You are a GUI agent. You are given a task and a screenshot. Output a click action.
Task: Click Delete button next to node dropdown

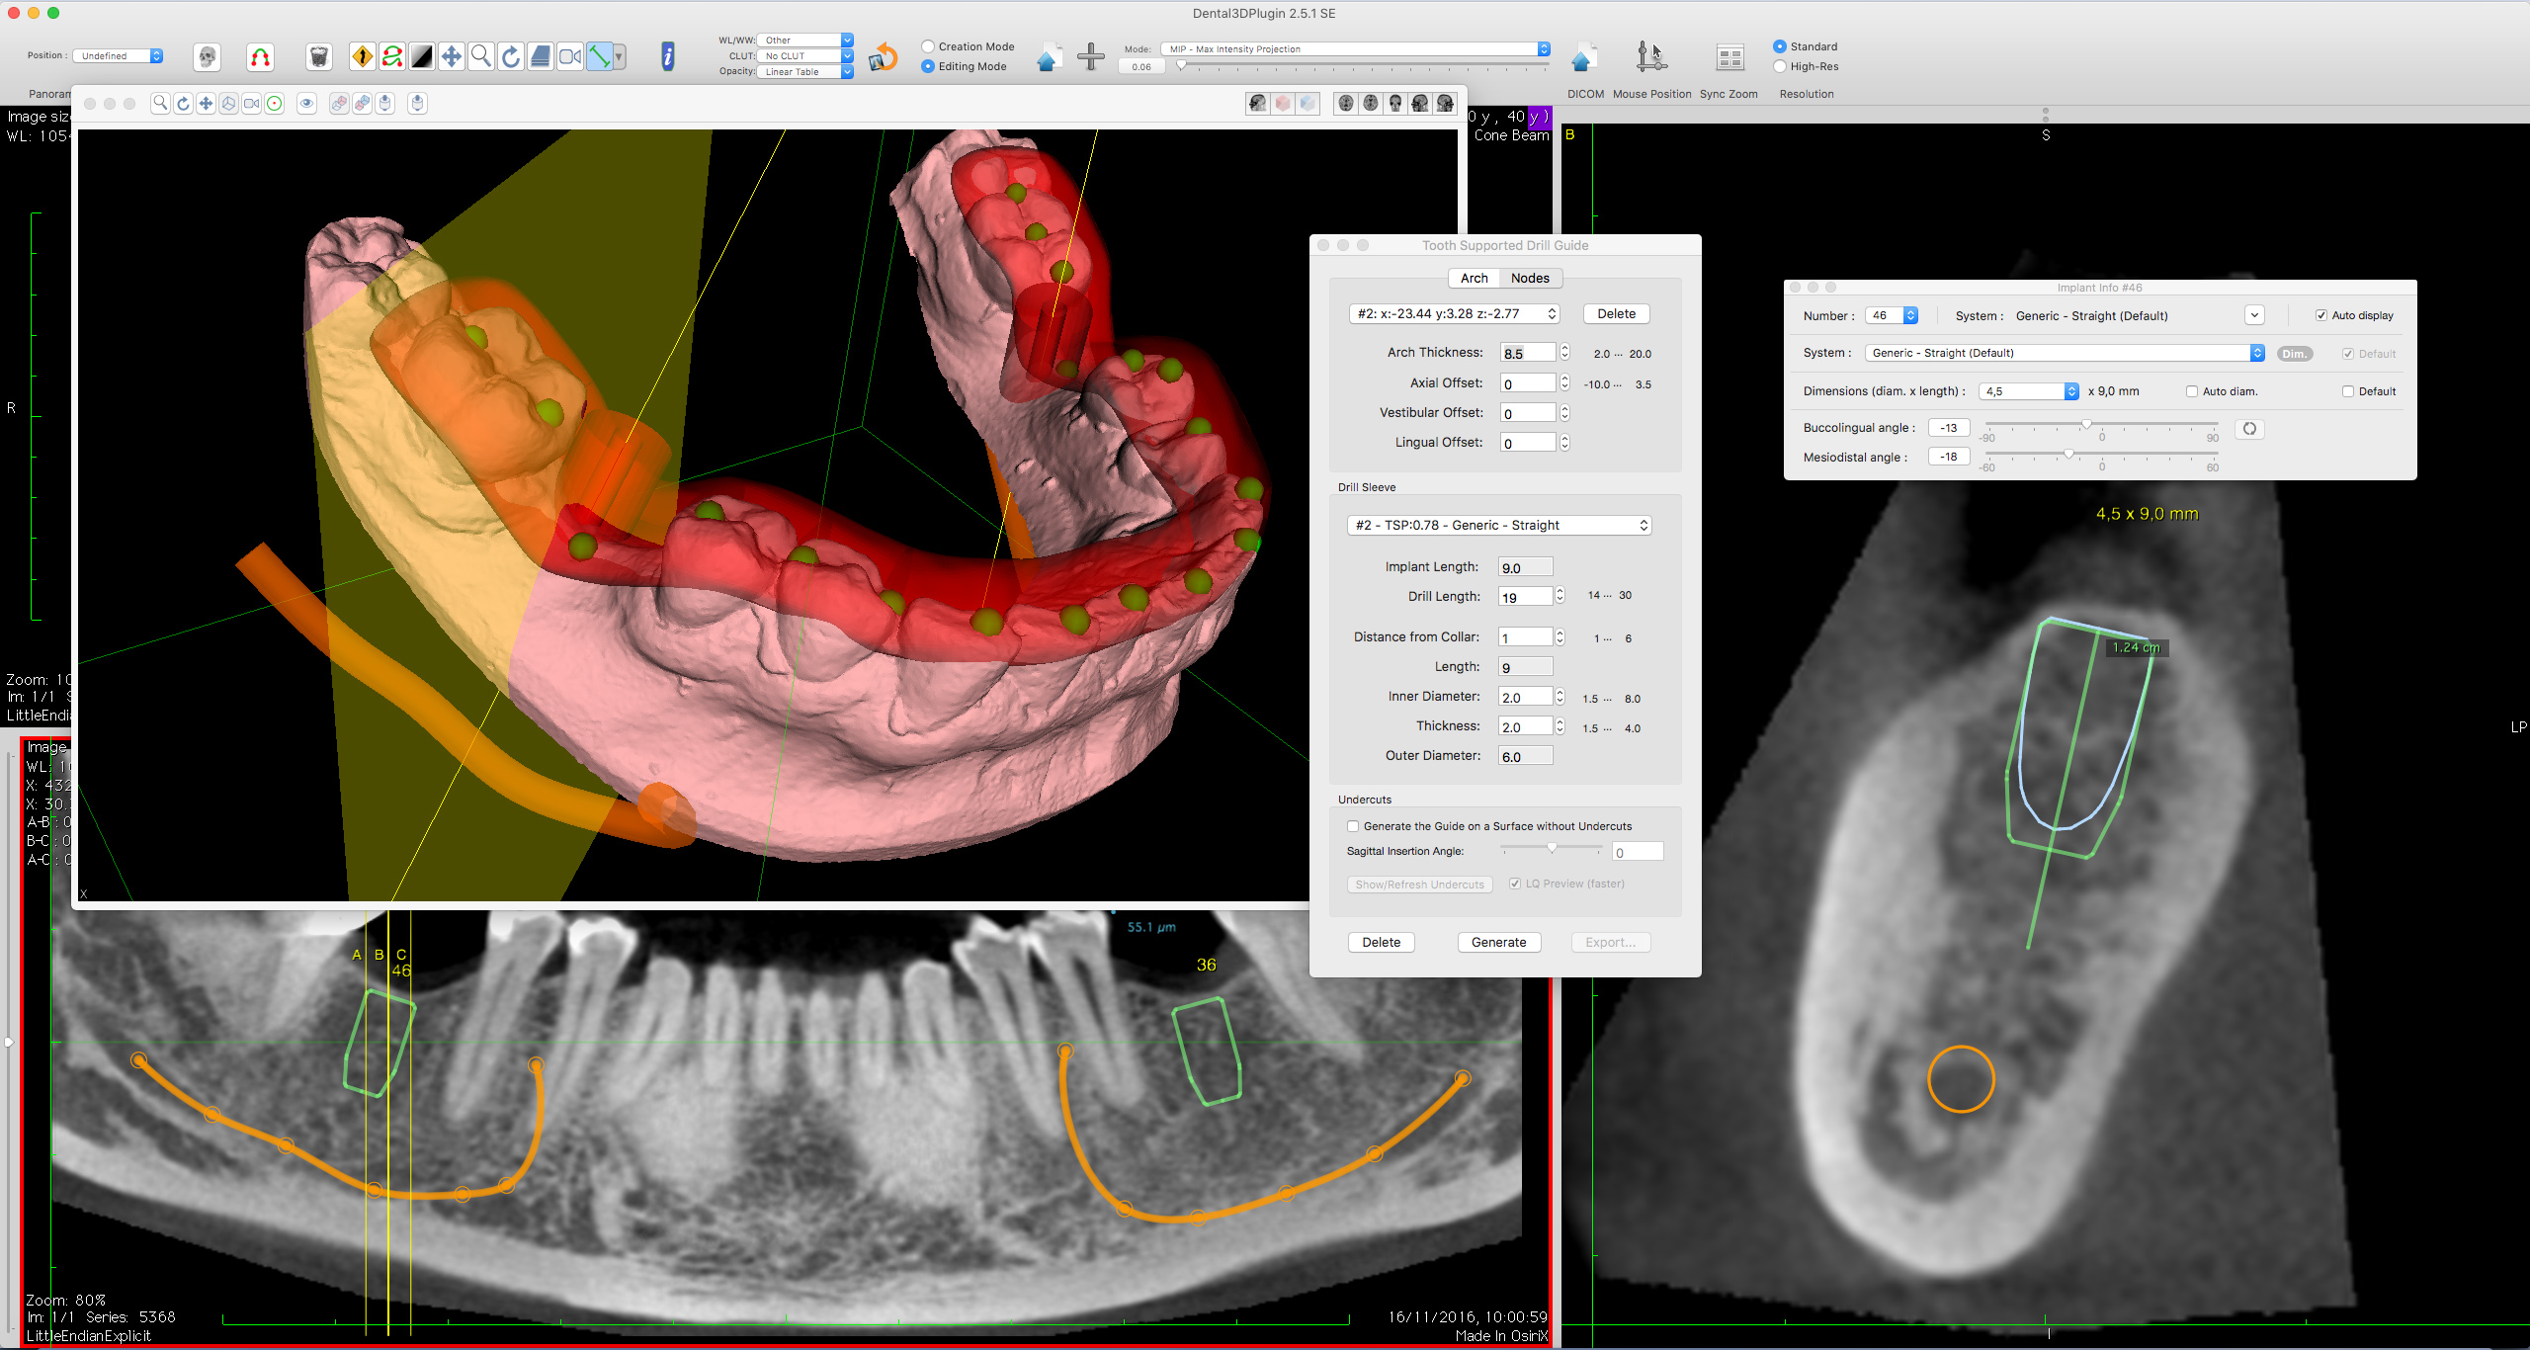coord(1616,314)
